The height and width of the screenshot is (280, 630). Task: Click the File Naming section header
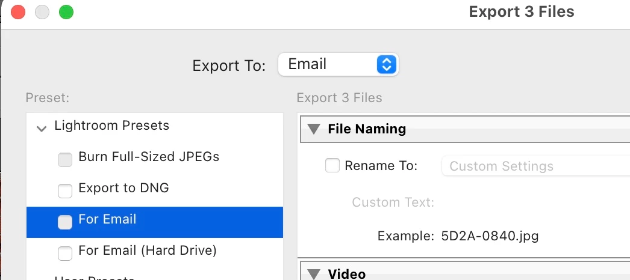point(465,129)
